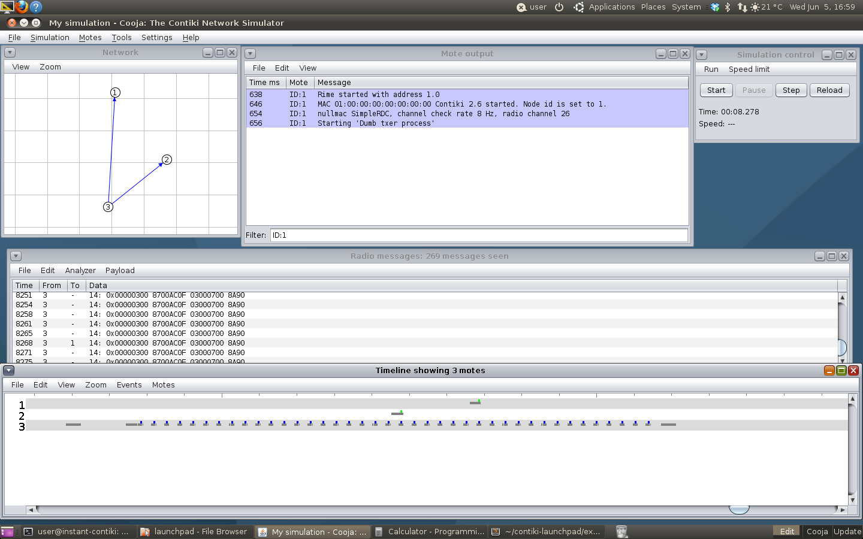The image size is (863, 539).
Task: Select mote node 2 in Network view
Action: coord(167,159)
